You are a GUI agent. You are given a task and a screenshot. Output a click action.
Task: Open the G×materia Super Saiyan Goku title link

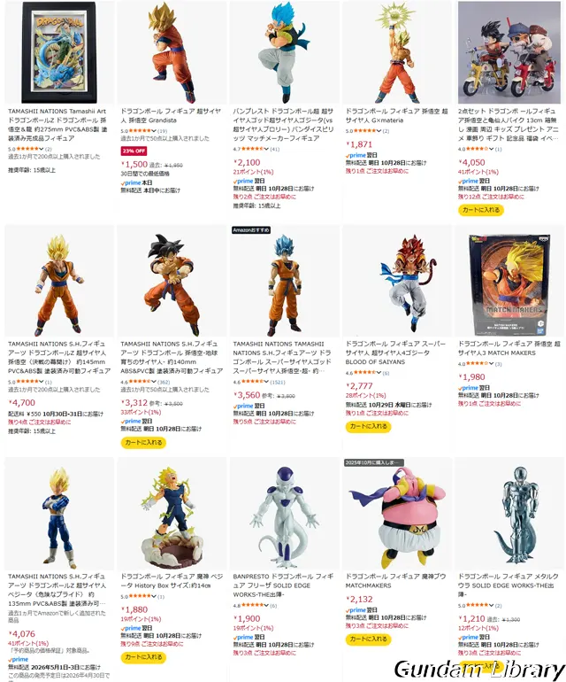click(x=396, y=116)
